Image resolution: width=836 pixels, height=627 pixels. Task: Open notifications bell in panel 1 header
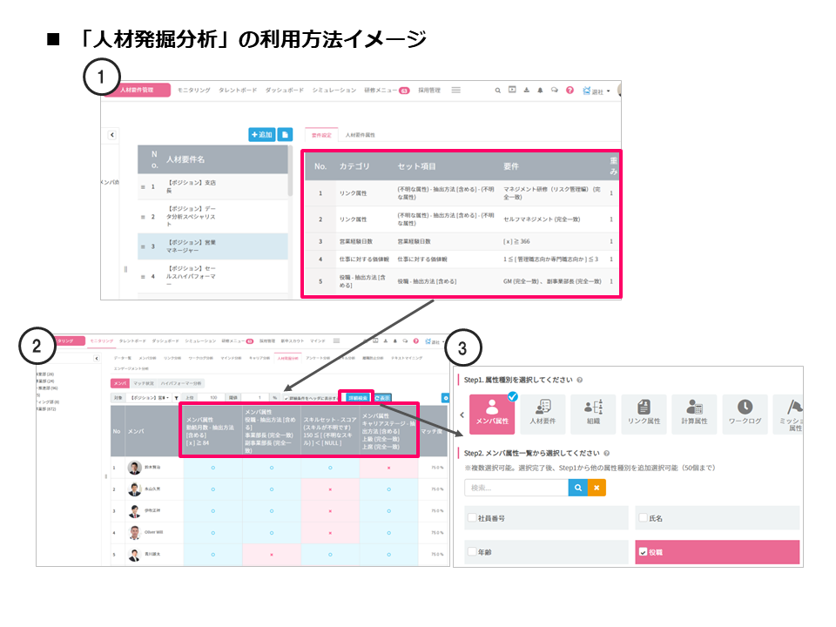click(540, 90)
